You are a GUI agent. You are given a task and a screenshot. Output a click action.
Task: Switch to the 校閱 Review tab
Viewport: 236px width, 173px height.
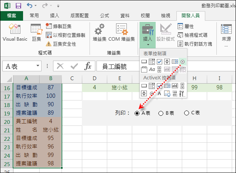click(x=145, y=16)
